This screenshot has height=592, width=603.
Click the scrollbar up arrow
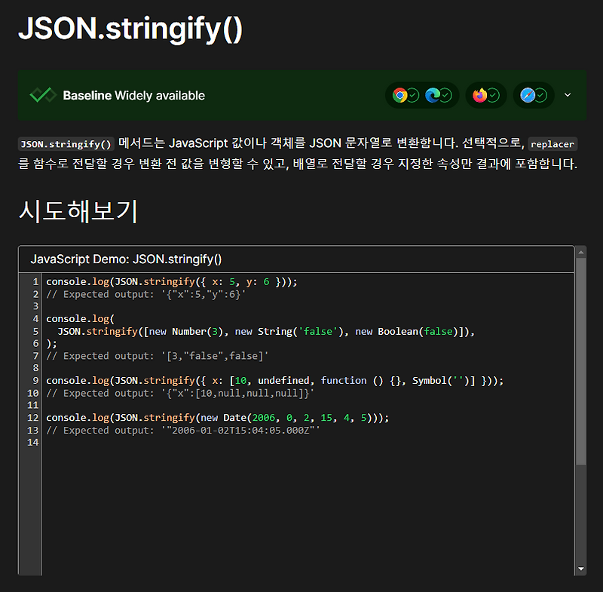click(580, 253)
